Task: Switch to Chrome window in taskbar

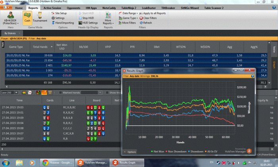Action: click(x=57, y=163)
